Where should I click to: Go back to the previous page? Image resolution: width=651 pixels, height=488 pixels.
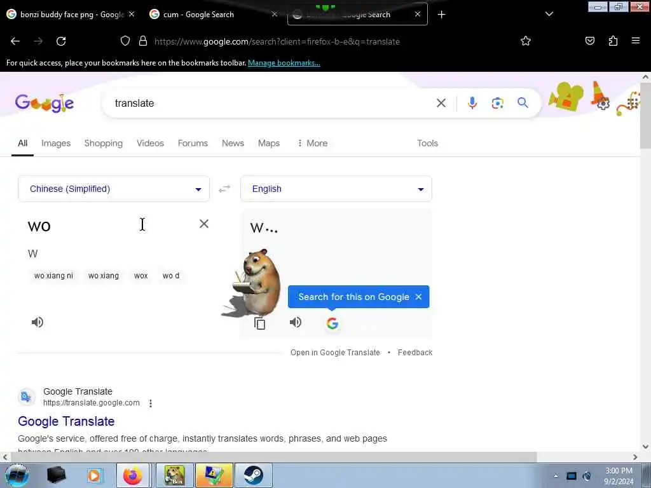point(15,41)
